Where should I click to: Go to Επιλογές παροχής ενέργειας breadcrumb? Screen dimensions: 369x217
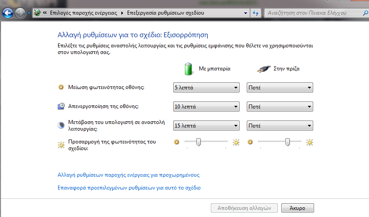(83, 13)
